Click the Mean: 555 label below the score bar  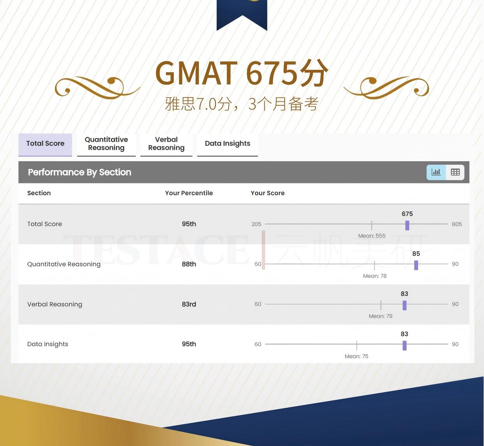(371, 236)
